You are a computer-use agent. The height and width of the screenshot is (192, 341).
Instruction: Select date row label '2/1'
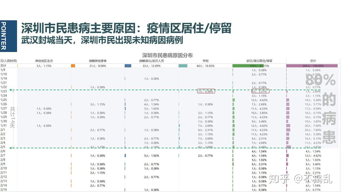[x=3, y=130]
